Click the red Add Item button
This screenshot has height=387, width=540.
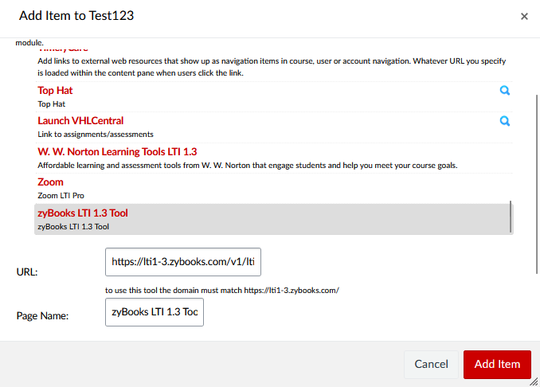tap(497, 364)
